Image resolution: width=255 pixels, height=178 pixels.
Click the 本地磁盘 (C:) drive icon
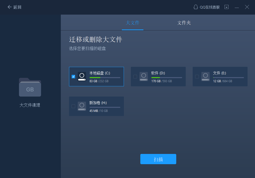click(82, 77)
